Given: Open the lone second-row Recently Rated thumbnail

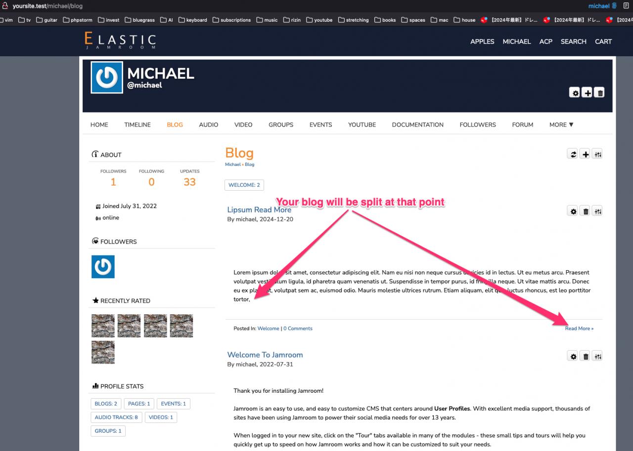Looking at the screenshot, I should (103, 352).
